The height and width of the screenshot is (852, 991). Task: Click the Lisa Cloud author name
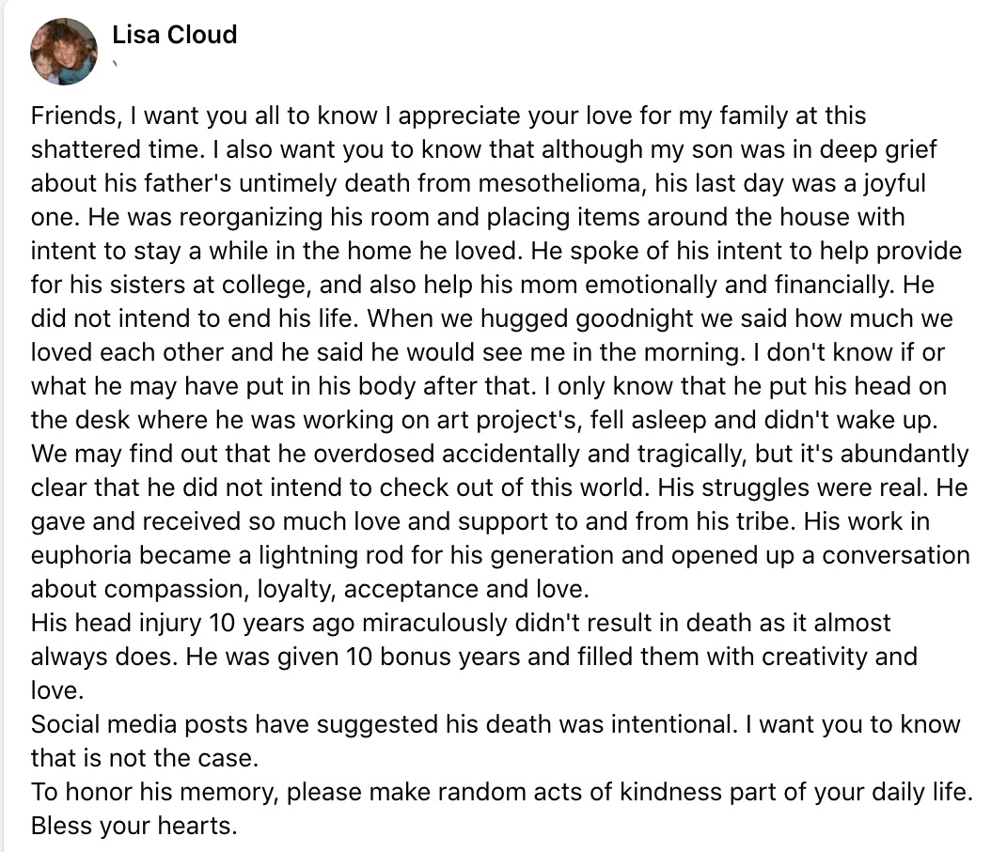[175, 35]
